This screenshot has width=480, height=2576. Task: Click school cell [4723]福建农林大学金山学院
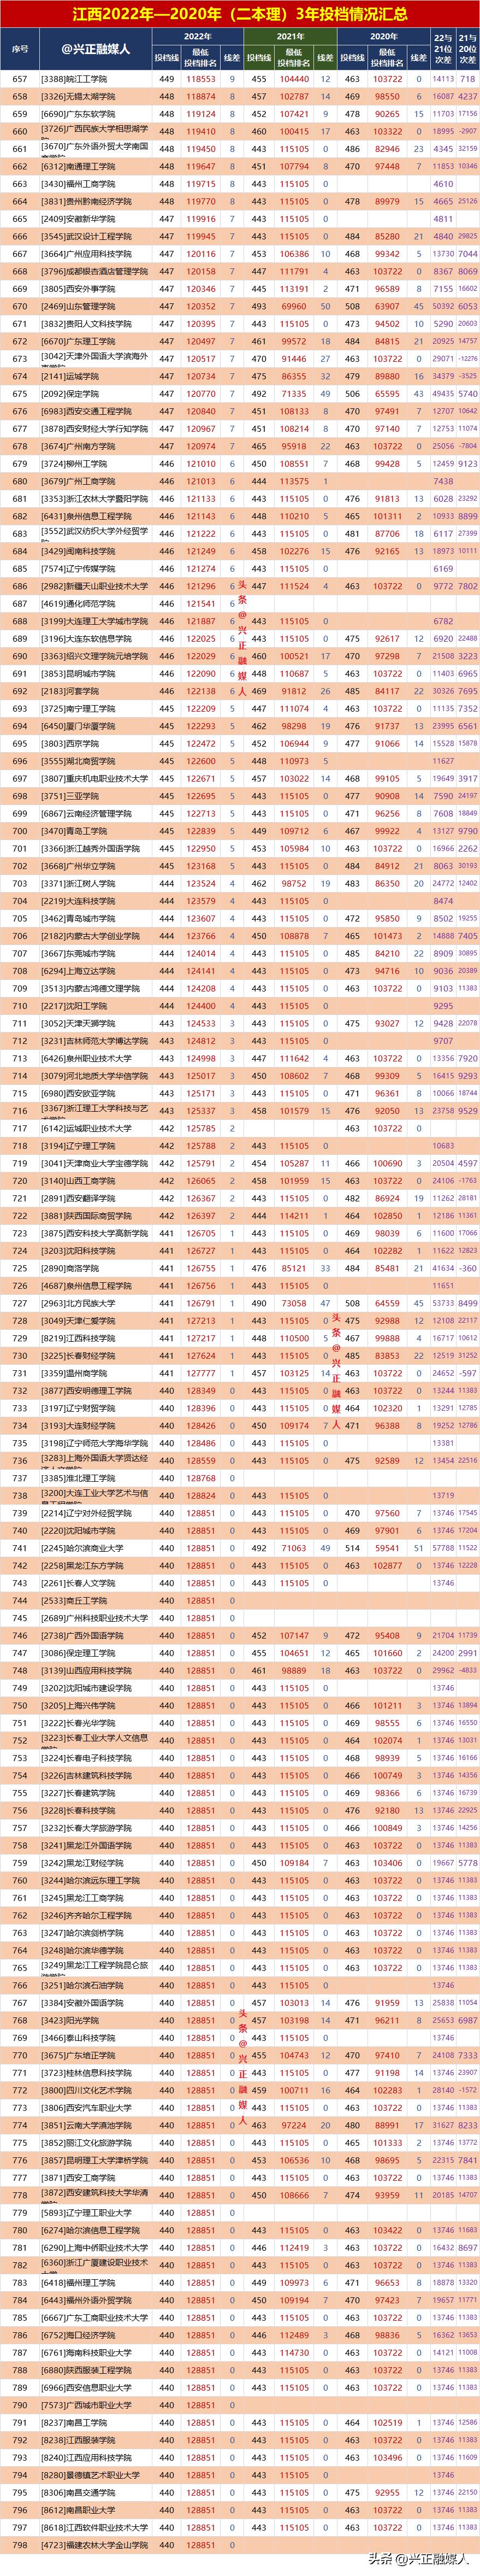coord(95,2544)
